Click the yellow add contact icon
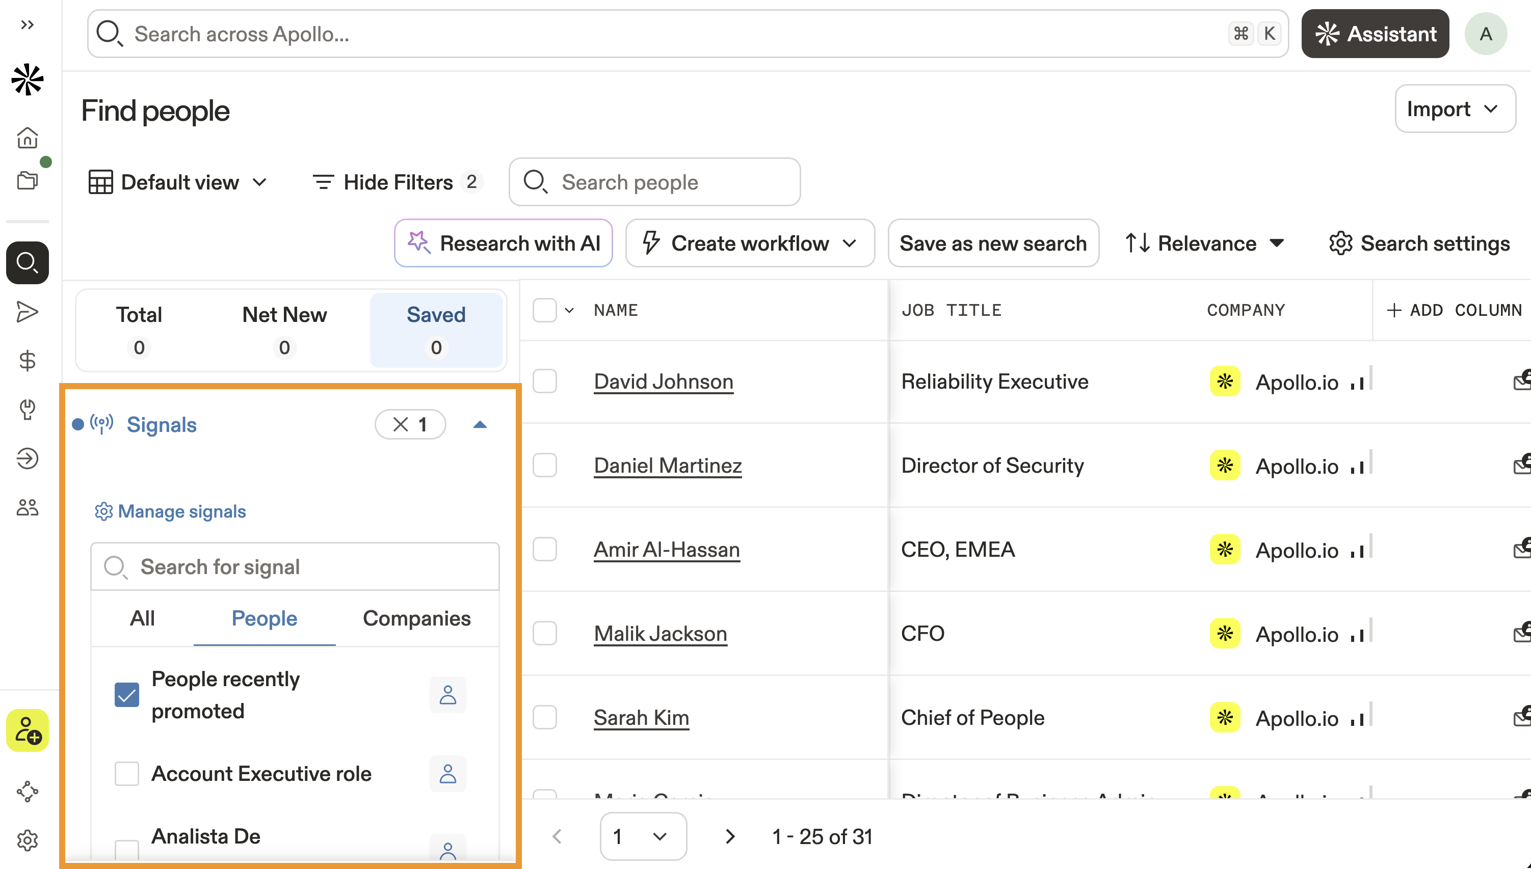This screenshot has height=869, width=1531. [x=28, y=730]
